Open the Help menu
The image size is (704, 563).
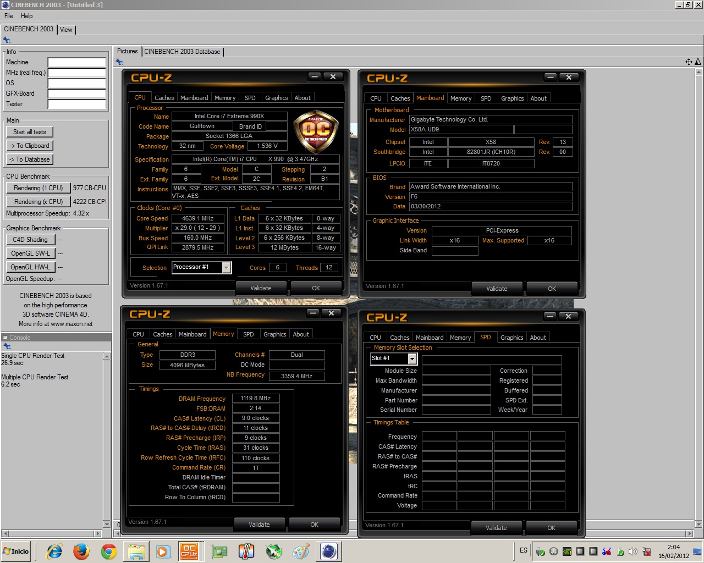click(x=26, y=16)
